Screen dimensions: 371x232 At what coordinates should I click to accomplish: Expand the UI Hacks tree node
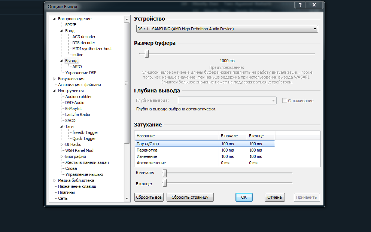62,144
